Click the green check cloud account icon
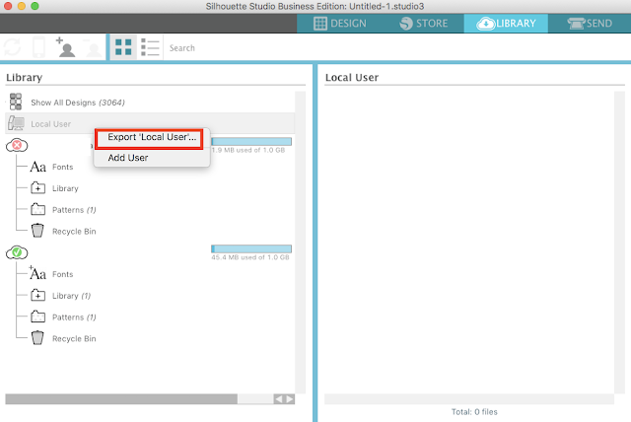Image resolution: width=631 pixels, height=422 pixels. tap(17, 252)
